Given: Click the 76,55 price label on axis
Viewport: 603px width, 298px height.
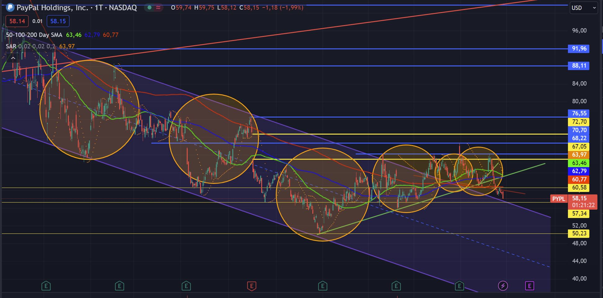Looking at the screenshot, I should pyautogui.click(x=578, y=113).
